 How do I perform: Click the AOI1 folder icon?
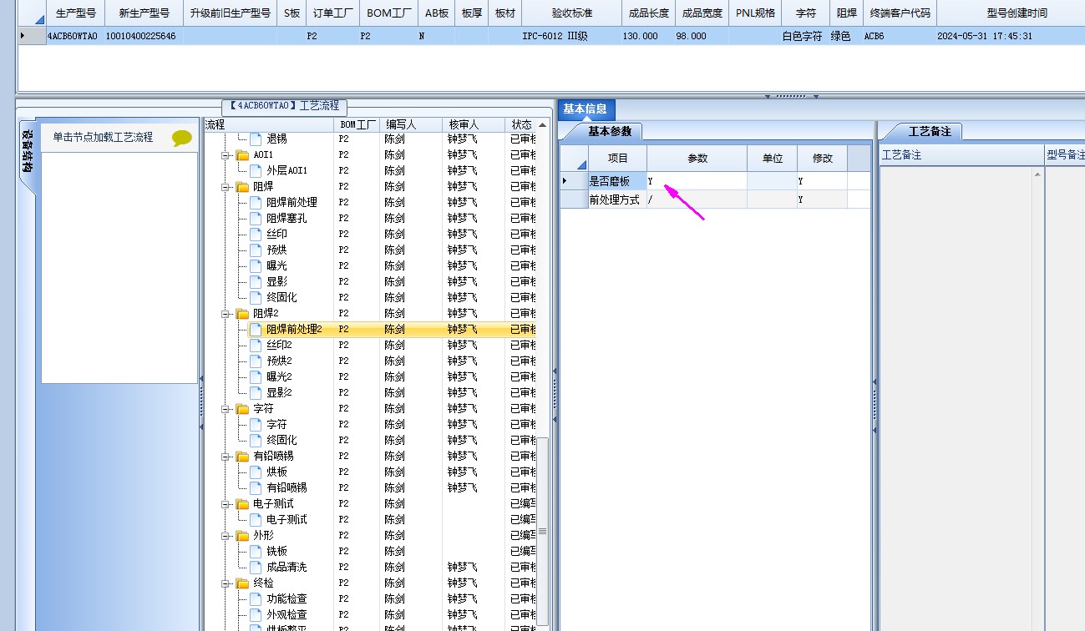point(242,155)
